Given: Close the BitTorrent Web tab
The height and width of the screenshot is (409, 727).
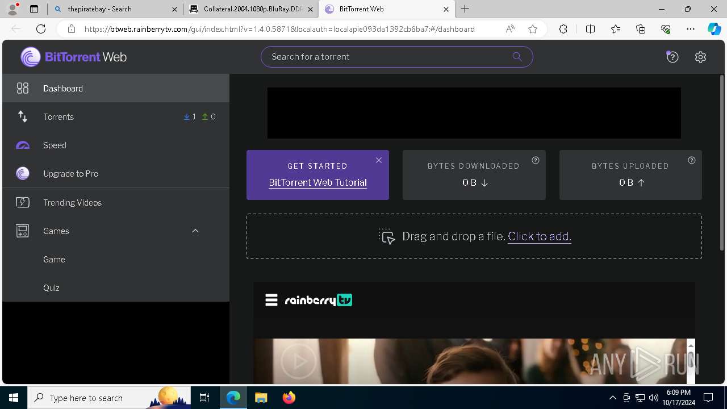Looking at the screenshot, I should coord(446,9).
